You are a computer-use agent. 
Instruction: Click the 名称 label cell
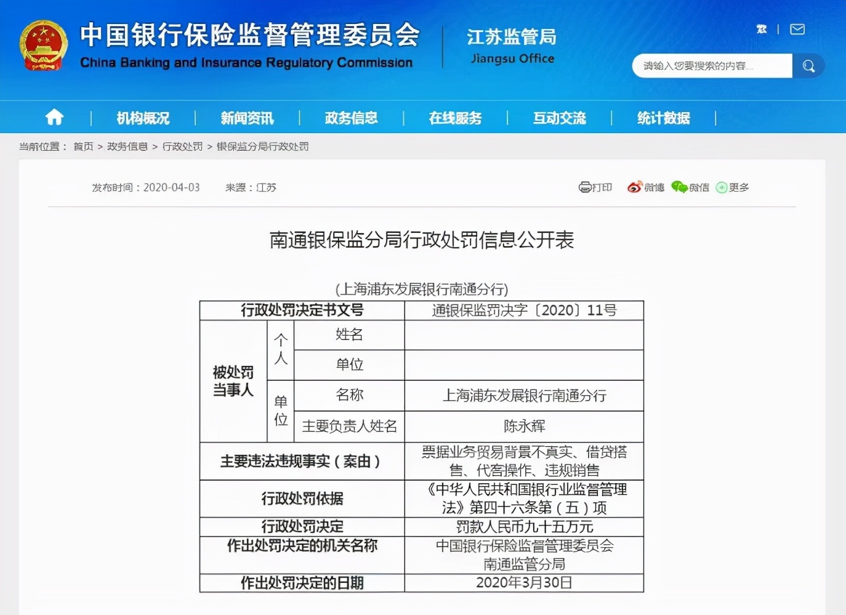349,395
